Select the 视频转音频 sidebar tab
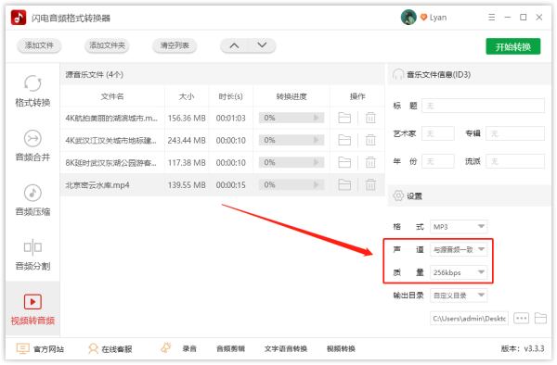The height and width of the screenshot is (365, 557). coord(32,309)
